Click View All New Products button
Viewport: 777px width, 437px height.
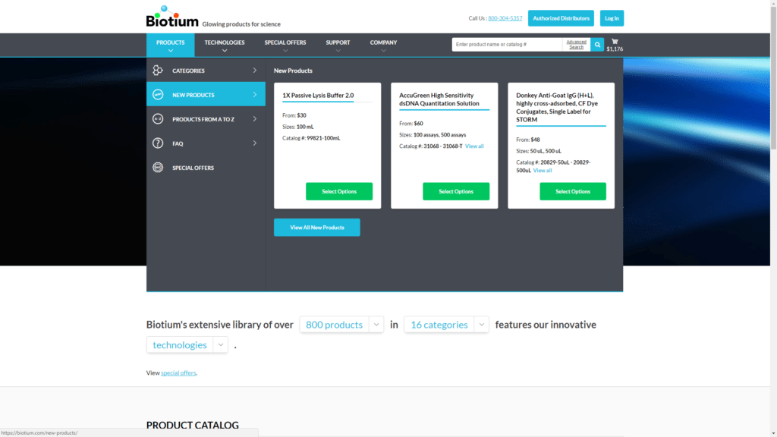tap(317, 228)
